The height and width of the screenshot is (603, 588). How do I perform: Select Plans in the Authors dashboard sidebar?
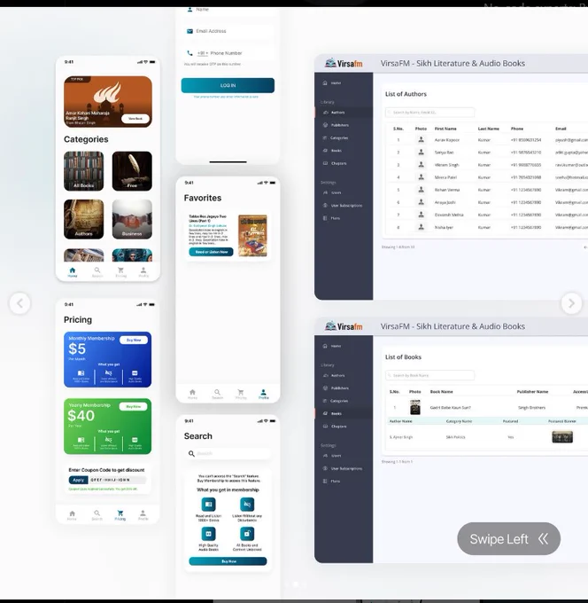click(x=335, y=218)
